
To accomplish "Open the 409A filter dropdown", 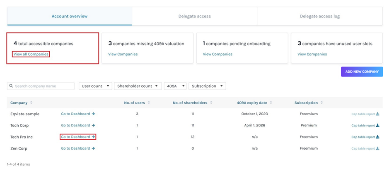I will point(175,86).
